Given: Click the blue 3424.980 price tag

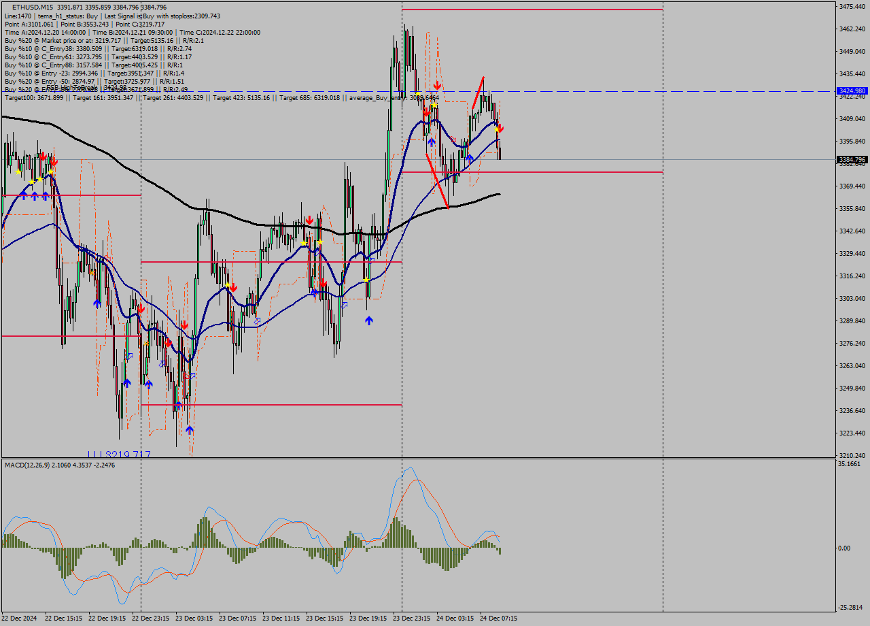Looking at the screenshot, I should pos(852,90).
